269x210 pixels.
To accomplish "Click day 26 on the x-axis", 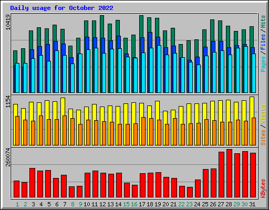I will [213, 204].
